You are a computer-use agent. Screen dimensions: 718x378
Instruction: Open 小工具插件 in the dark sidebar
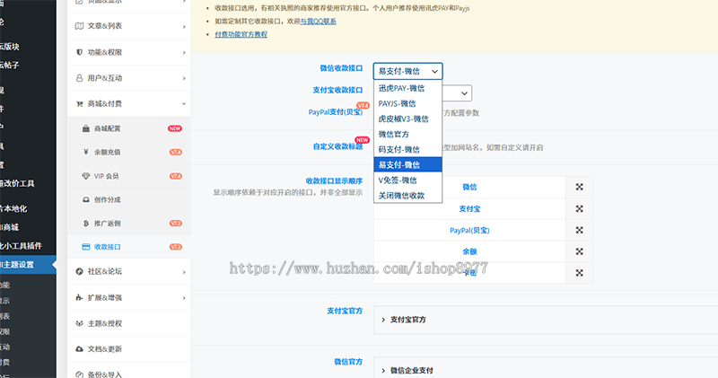[21, 246]
